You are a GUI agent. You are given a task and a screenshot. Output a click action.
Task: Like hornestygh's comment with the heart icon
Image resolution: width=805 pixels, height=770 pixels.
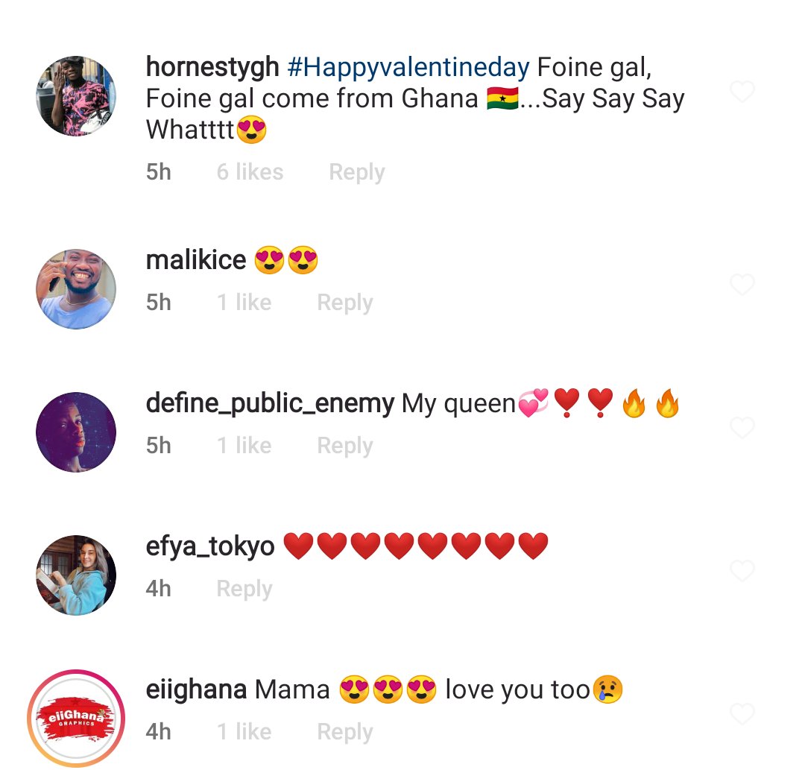click(x=742, y=92)
